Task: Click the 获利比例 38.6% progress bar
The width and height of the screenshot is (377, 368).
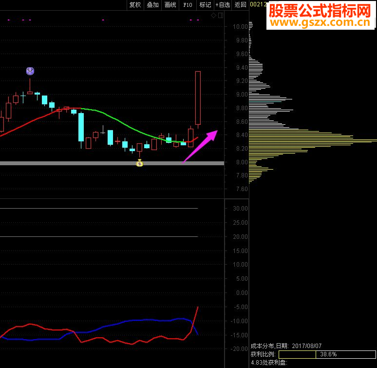Action: 327,354
